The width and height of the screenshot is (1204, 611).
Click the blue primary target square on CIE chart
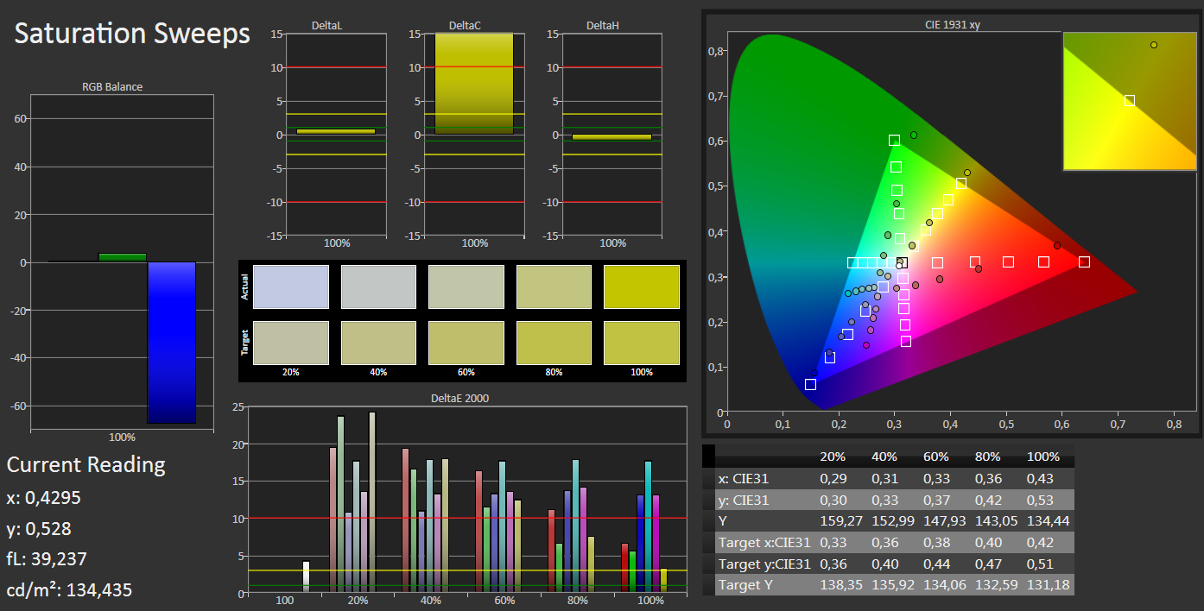tap(810, 384)
